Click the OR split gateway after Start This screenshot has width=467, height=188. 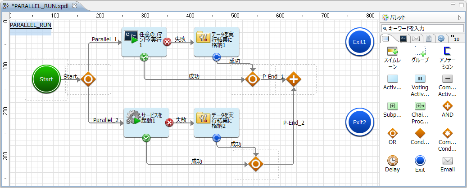pos(88,79)
